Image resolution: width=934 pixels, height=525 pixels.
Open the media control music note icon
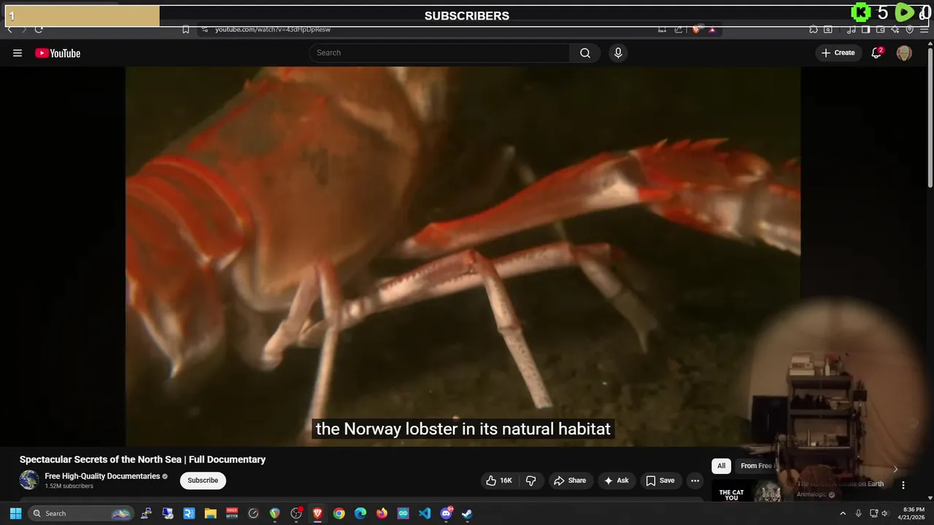[x=852, y=29]
